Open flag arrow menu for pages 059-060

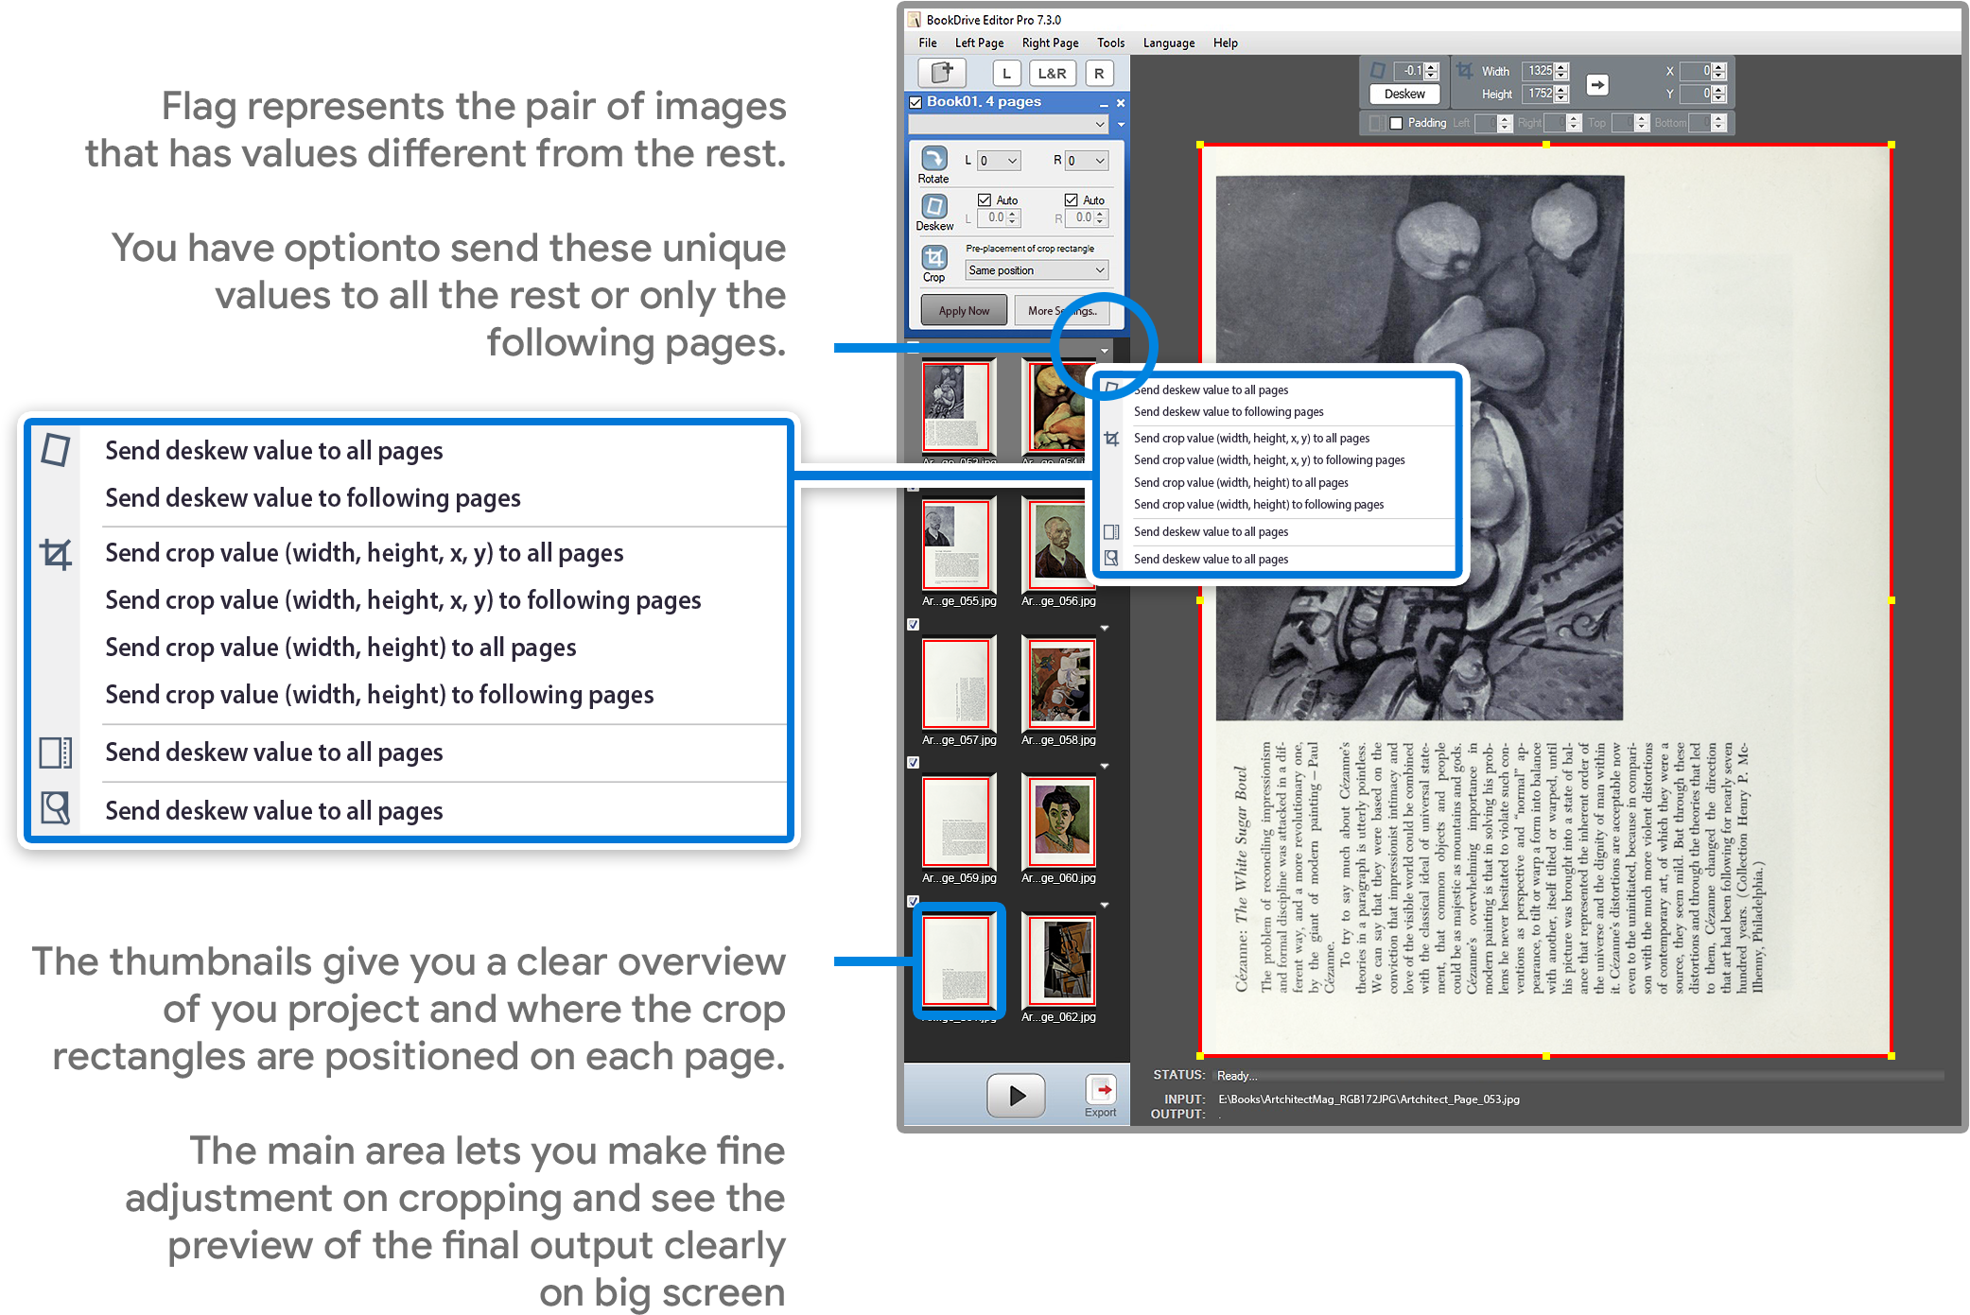click(1105, 766)
